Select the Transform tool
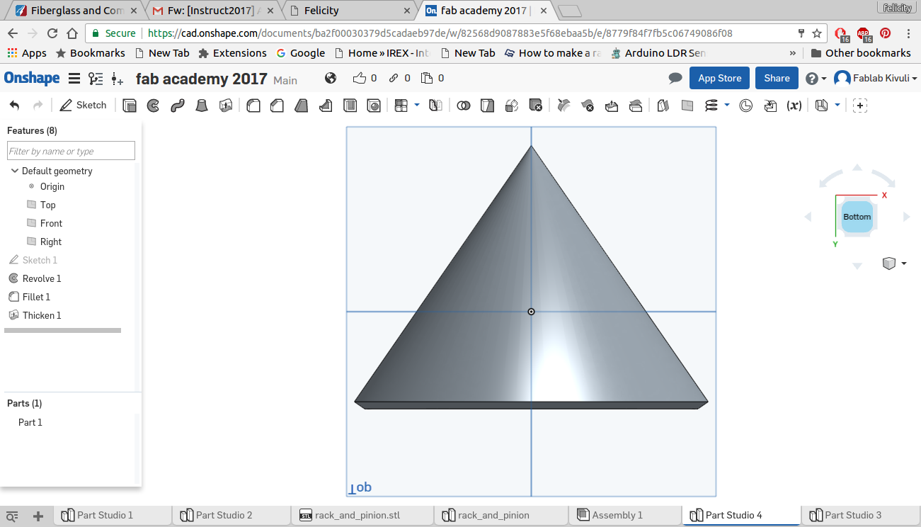Viewport: 921px width, 527px height. point(511,106)
